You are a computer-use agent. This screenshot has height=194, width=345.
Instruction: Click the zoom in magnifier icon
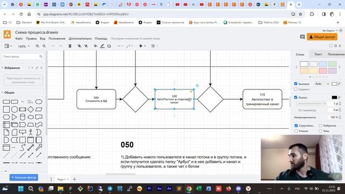37,46
